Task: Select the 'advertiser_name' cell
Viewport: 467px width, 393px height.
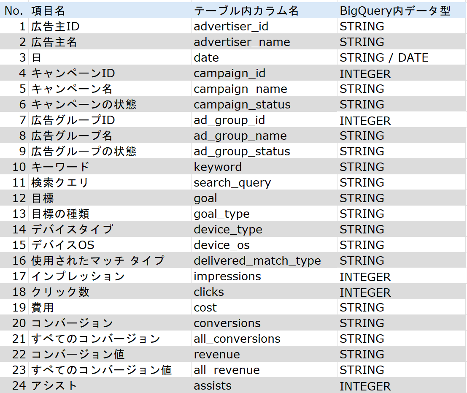Action: click(264, 42)
